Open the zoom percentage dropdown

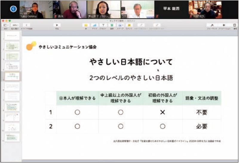tap(15, 25)
